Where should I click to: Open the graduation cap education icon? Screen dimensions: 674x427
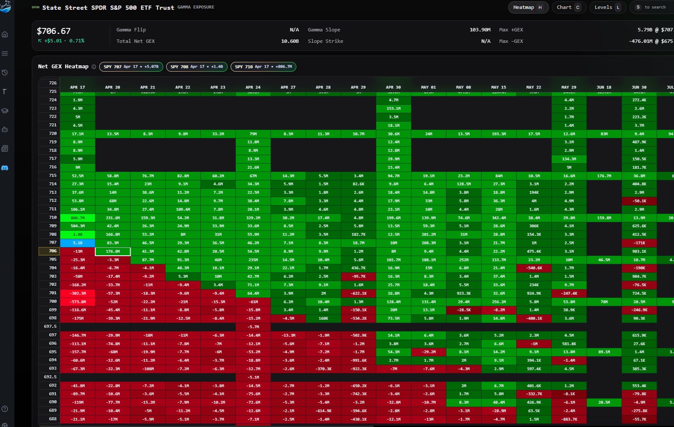(5, 111)
